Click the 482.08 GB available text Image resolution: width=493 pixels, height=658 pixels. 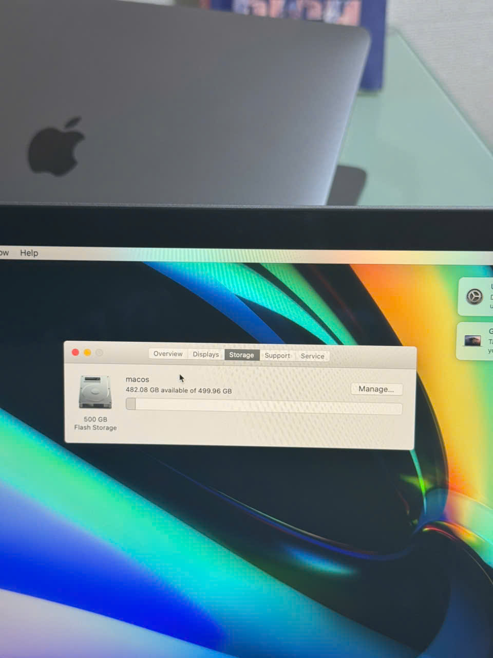click(178, 390)
